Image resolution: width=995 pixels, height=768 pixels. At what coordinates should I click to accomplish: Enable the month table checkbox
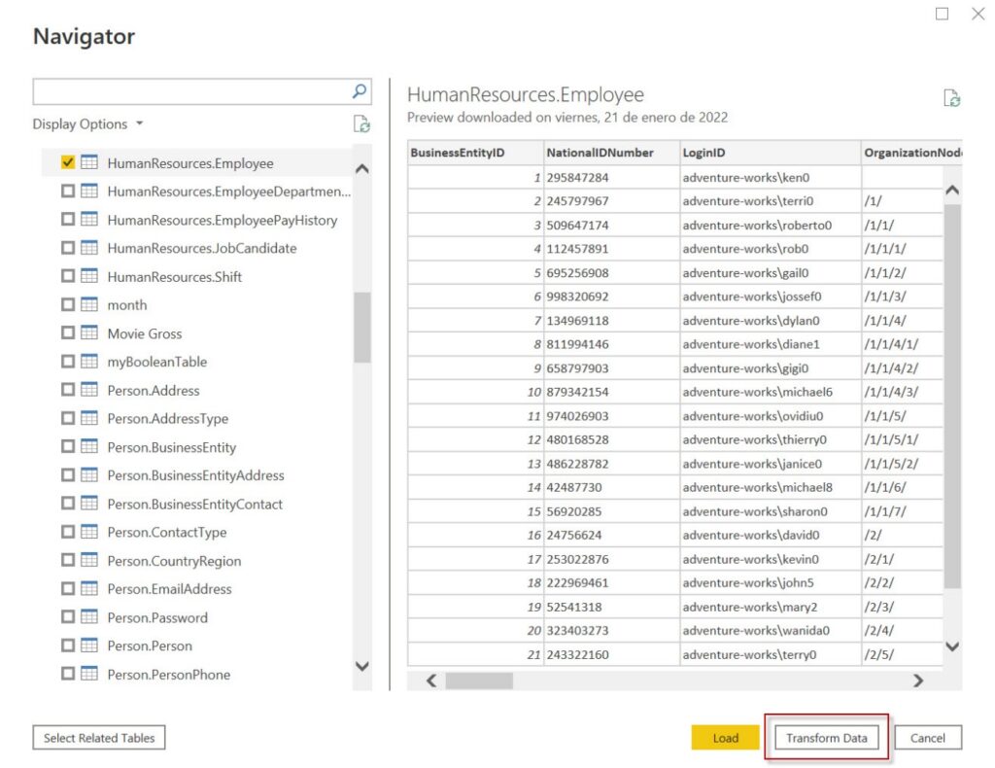click(68, 304)
